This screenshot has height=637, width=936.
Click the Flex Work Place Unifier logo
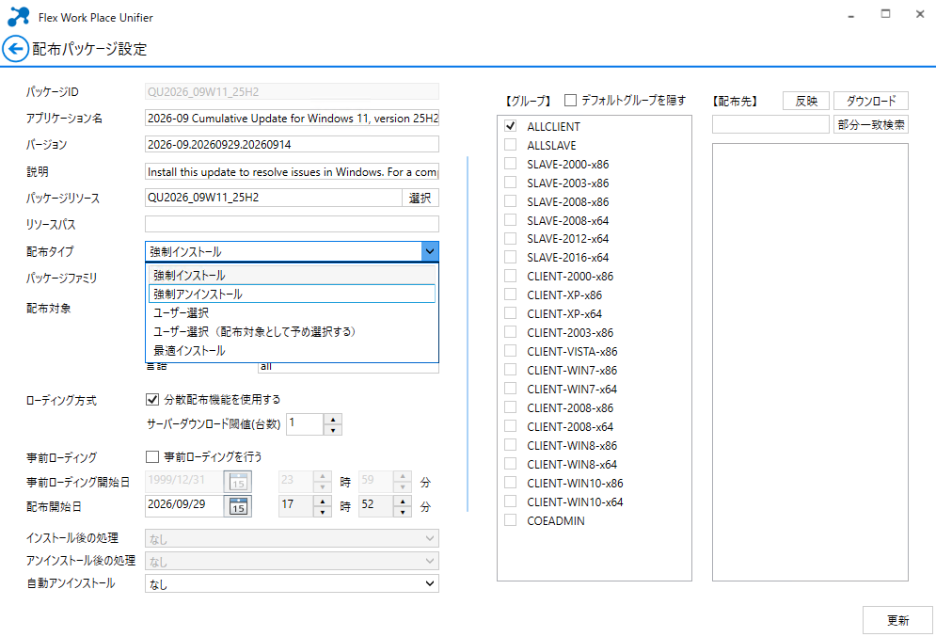(19, 17)
